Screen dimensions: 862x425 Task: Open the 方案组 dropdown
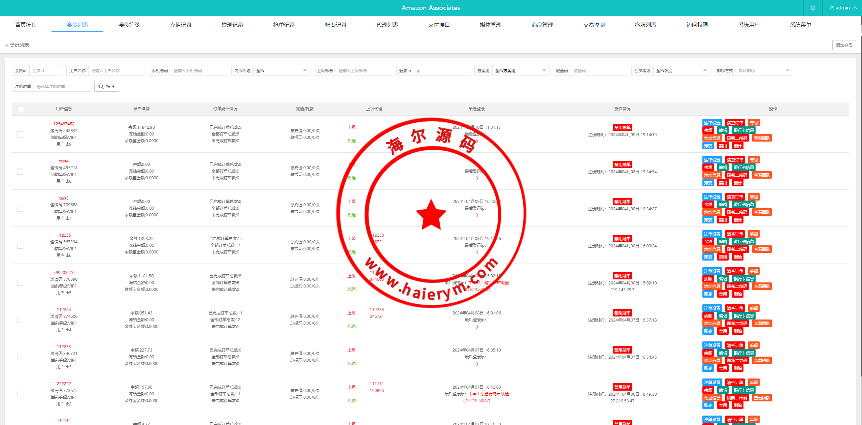click(x=520, y=71)
